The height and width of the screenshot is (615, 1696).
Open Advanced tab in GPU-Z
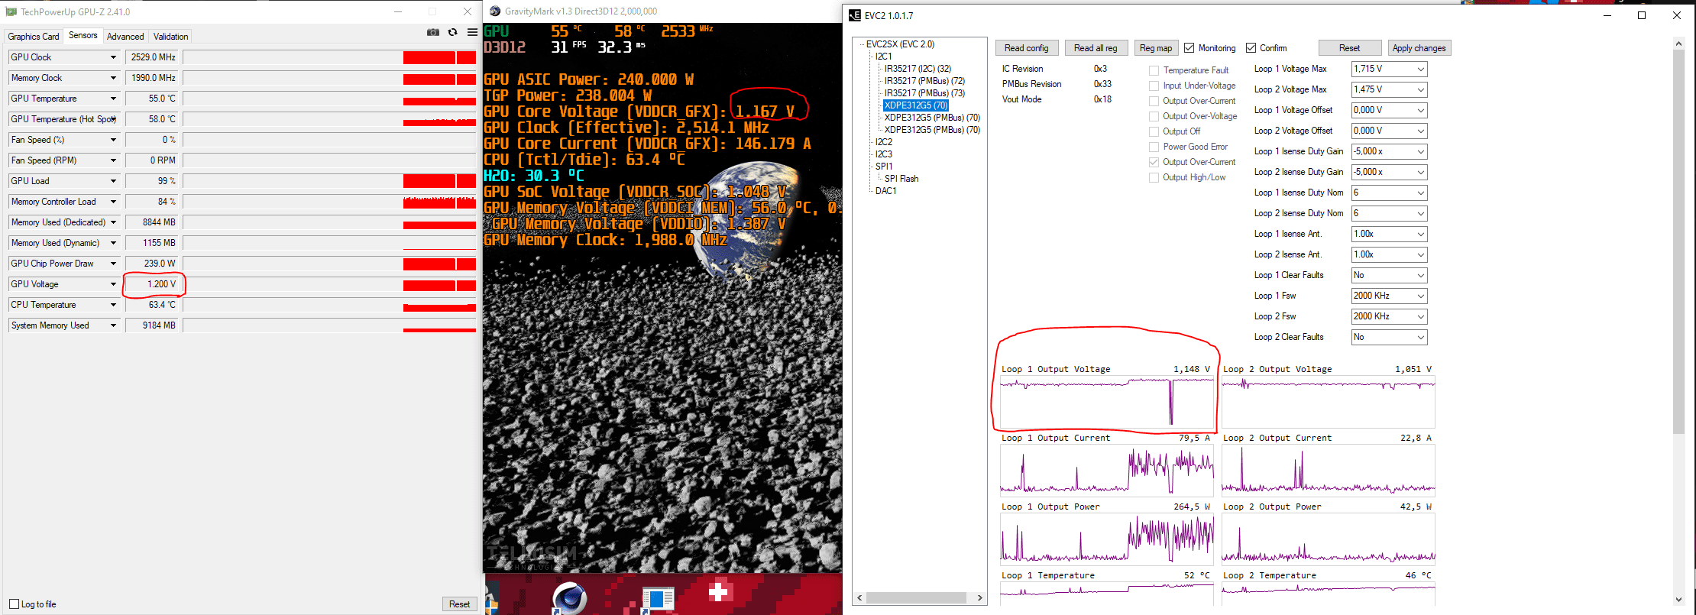tap(125, 37)
